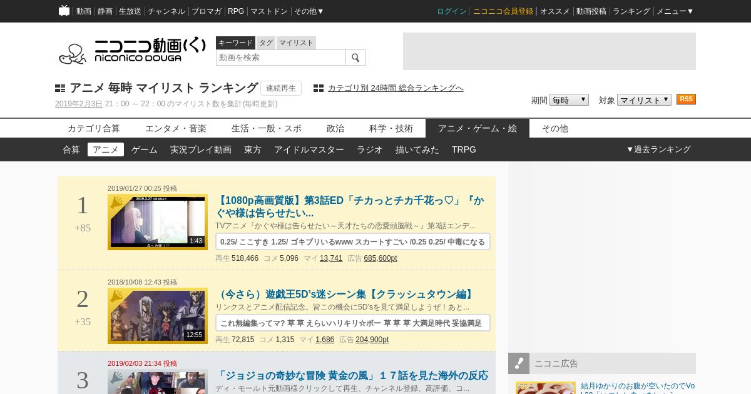This screenshot has width=751, height=394.
Task: Click the 連続再生 button
Action: click(281, 88)
